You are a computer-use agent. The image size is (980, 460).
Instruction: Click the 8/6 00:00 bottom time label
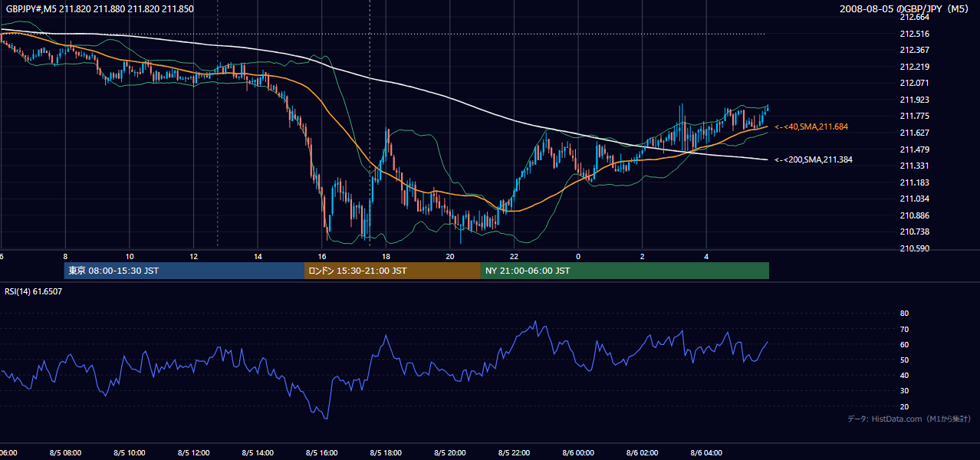(578, 452)
